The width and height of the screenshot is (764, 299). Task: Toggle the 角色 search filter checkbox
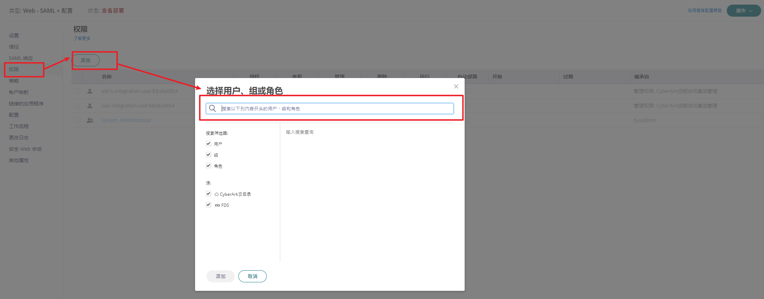(x=209, y=166)
